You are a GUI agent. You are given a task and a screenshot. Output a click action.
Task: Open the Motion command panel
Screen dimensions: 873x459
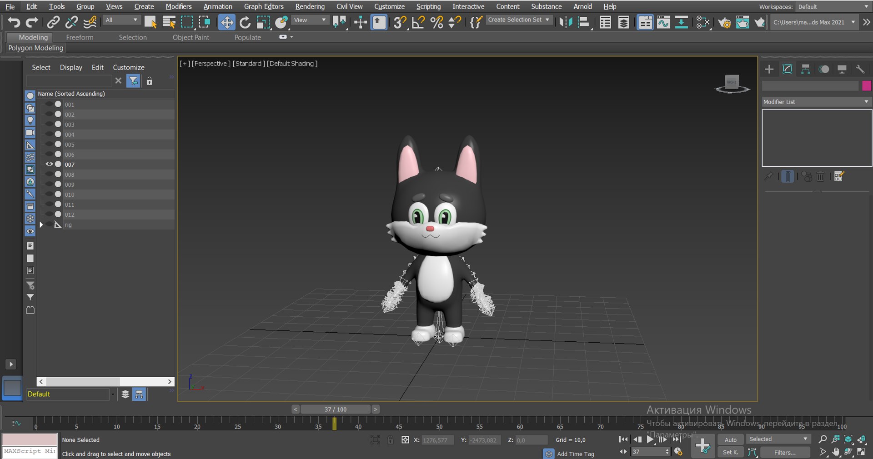coord(824,69)
